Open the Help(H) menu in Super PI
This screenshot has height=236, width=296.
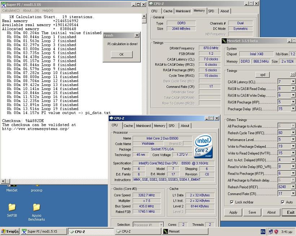tap(48, 10)
